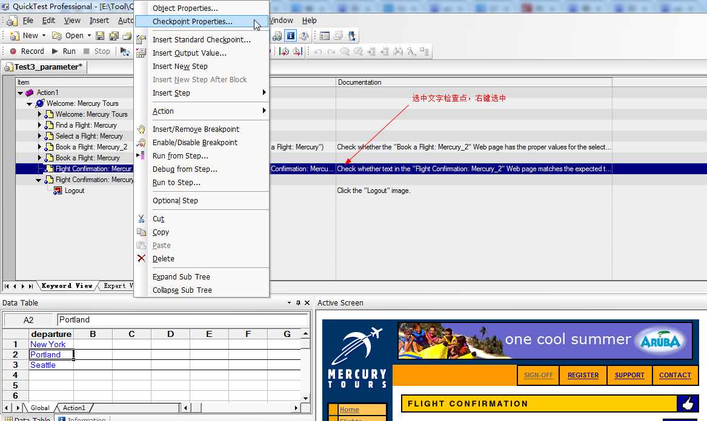Screen dimensions: 707x421
Task: Choose Debug from Step... entry
Action: tap(202, 169)
